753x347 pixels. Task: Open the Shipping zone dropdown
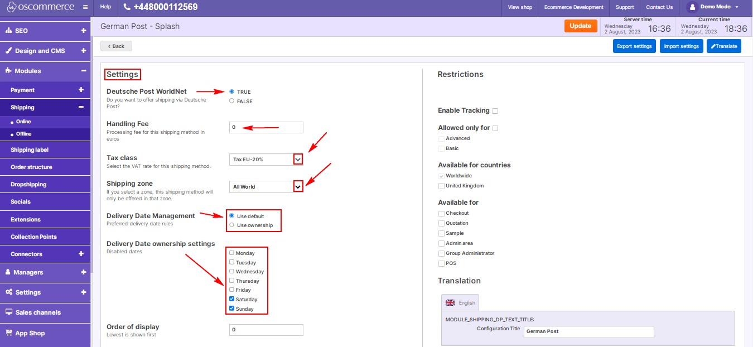(x=266, y=186)
